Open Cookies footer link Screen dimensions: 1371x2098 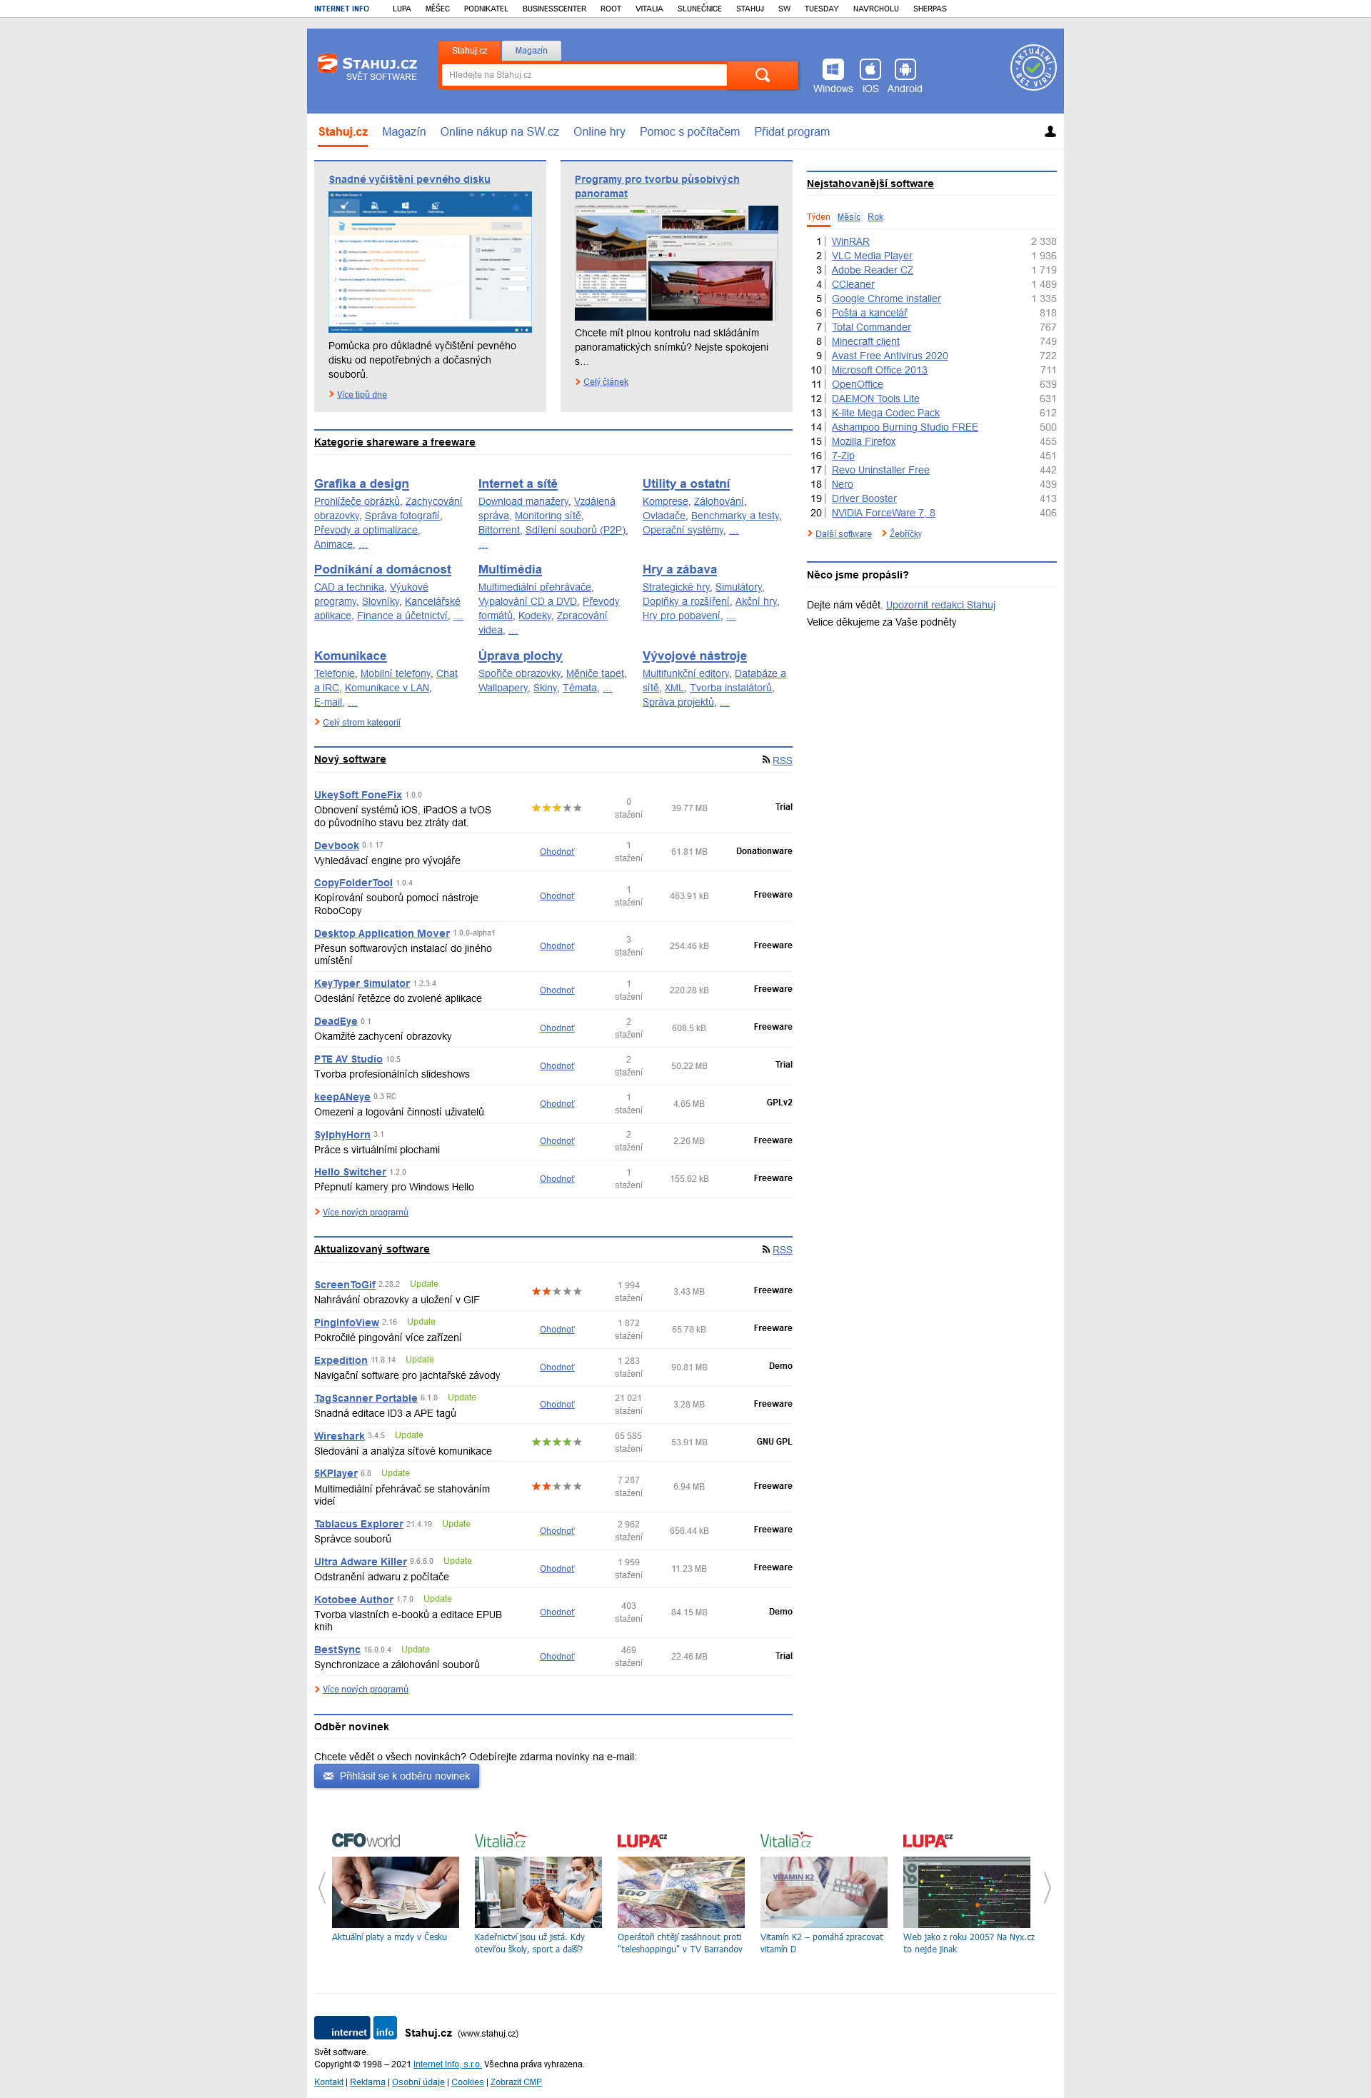coord(467,2082)
